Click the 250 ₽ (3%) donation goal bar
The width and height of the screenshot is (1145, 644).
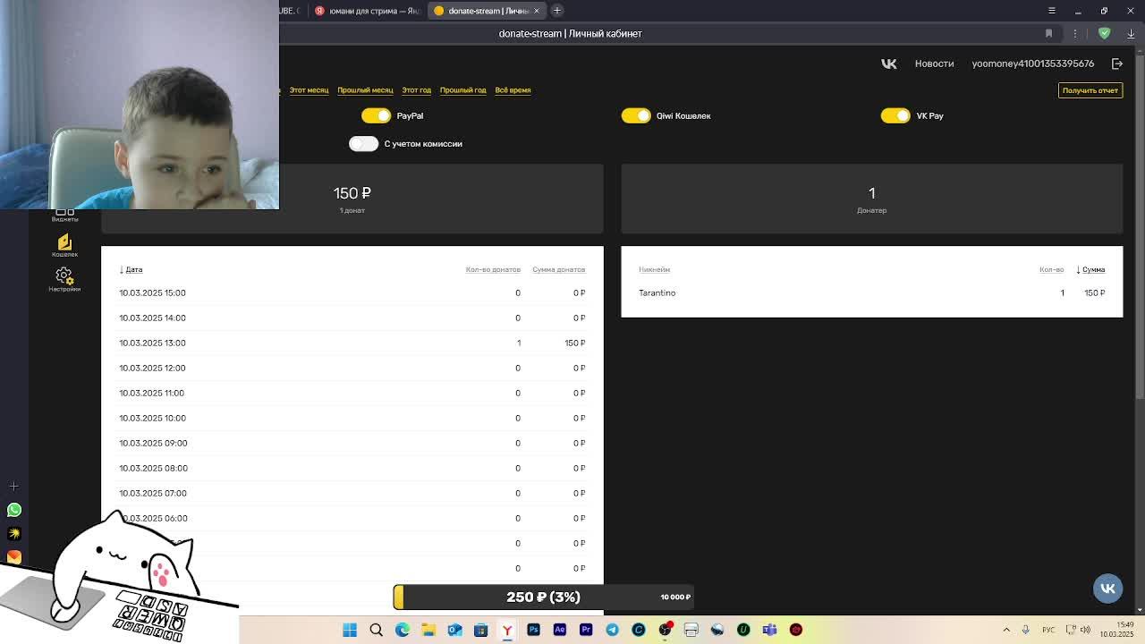[543, 597]
